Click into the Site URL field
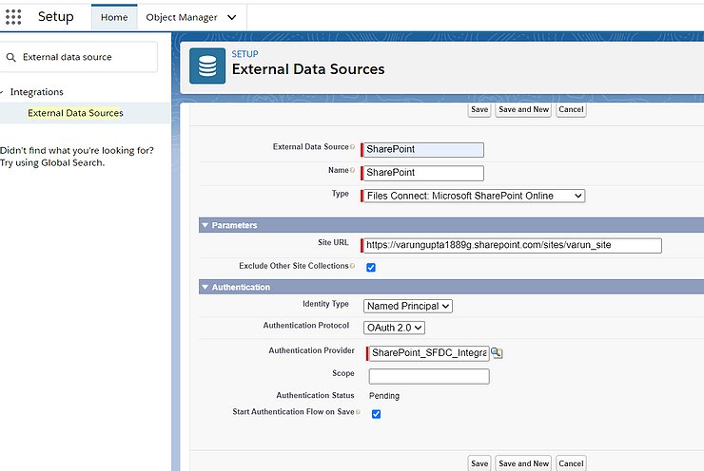Image resolution: width=704 pixels, height=471 pixels. pos(511,245)
